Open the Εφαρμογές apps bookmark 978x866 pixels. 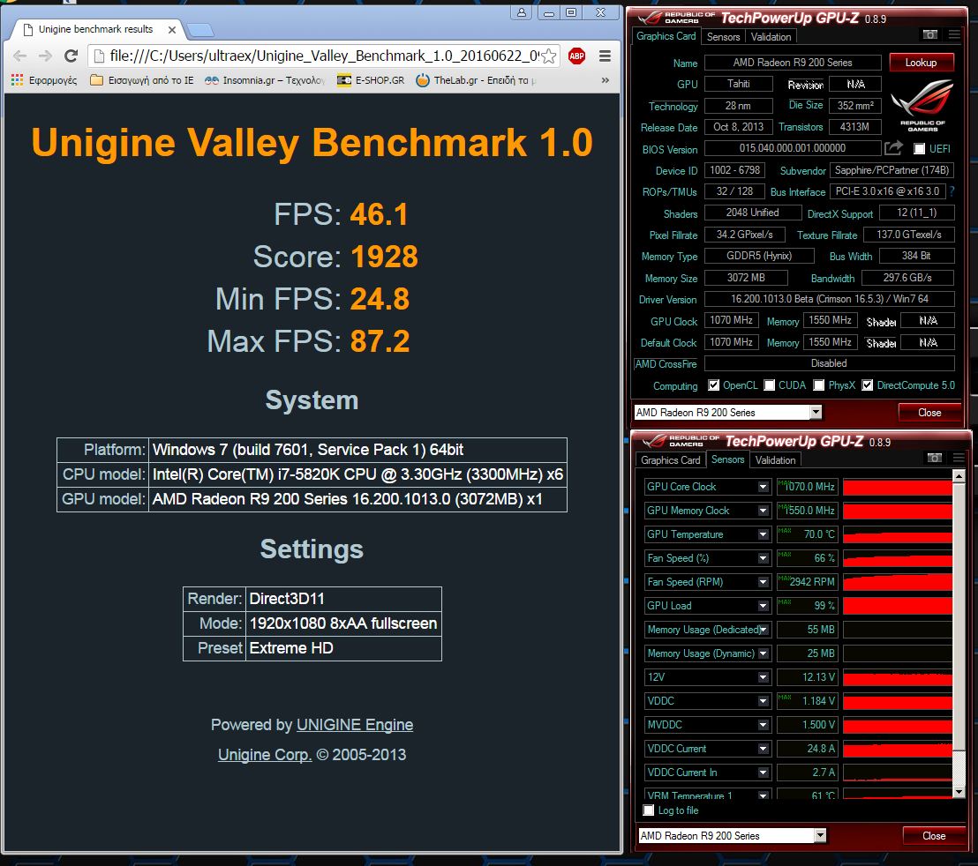[x=44, y=79]
